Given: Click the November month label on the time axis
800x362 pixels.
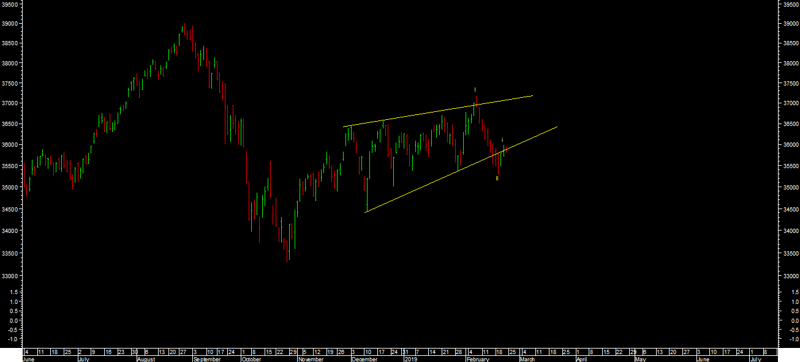Looking at the screenshot, I should coord(311,360).
